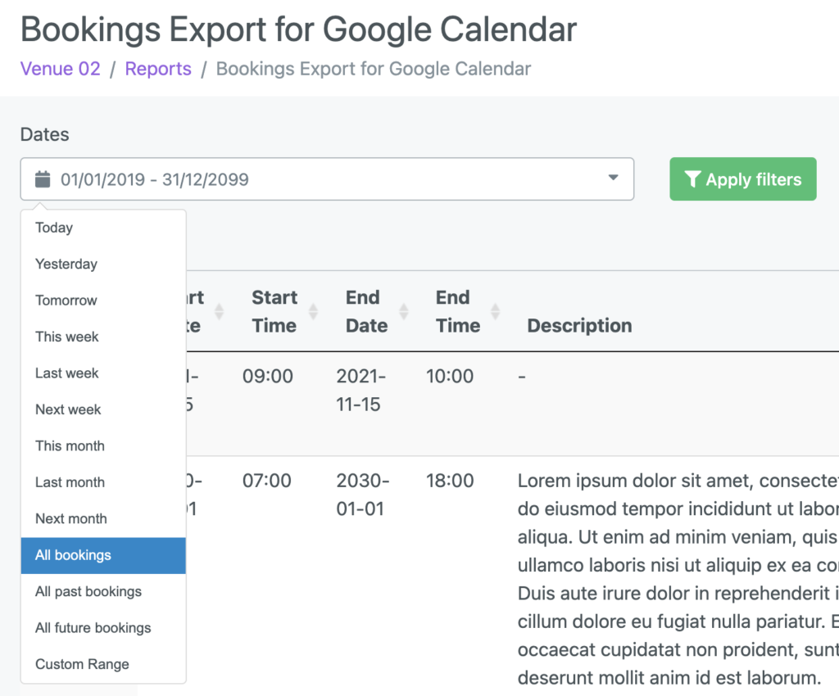Screen dimensions: 839x696
Task: Open the Reports breadcrumb link
Action: (158, 69)
